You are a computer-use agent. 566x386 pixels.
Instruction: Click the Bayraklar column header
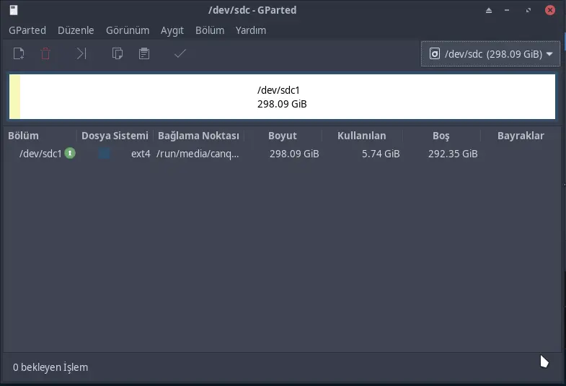point(521,136)
